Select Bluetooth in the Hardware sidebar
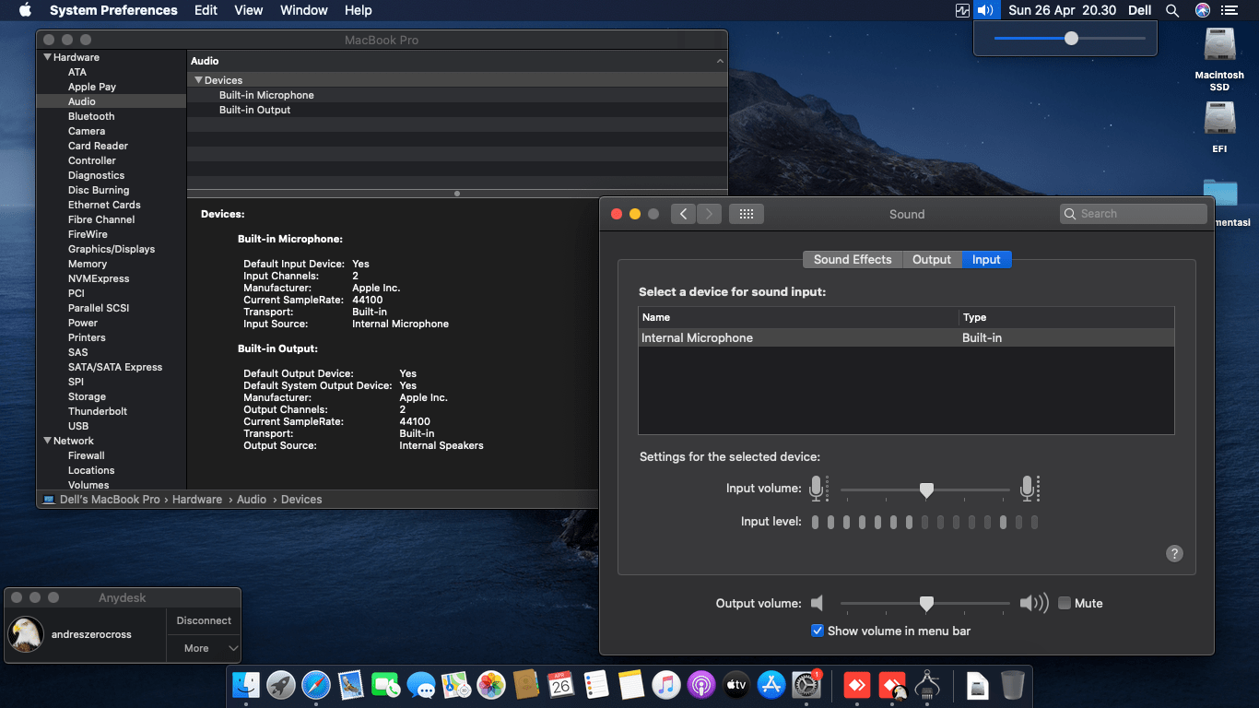1259x708 pixels. [x=91, y=116]
